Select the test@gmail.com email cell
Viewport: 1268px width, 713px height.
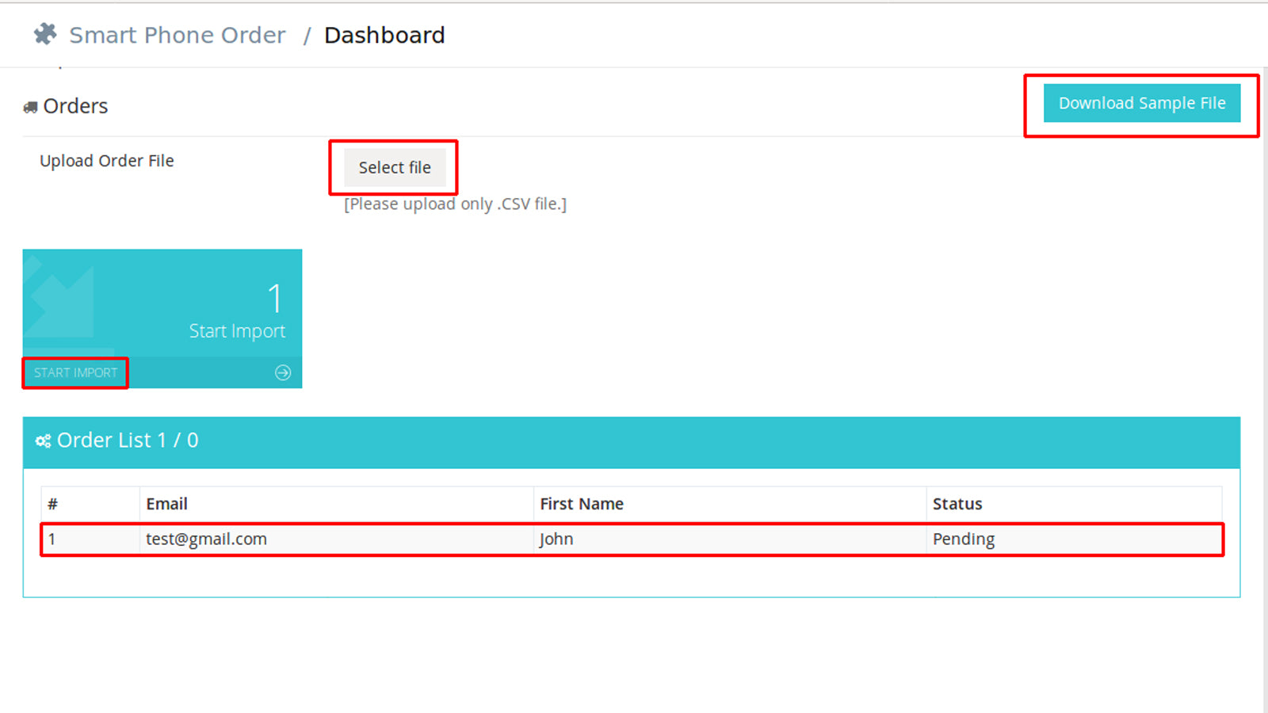click(x=337, y=540)
